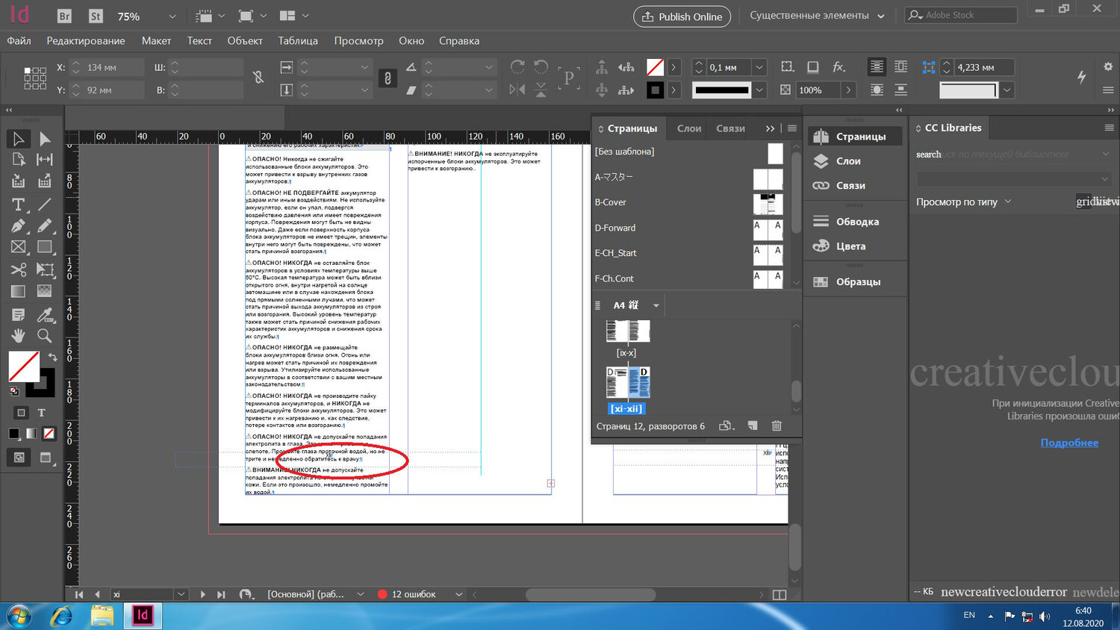Image resolution: width=1120 pixels, height=630 pixels.
Task: Select the Type tool
Action: [19, 205]
